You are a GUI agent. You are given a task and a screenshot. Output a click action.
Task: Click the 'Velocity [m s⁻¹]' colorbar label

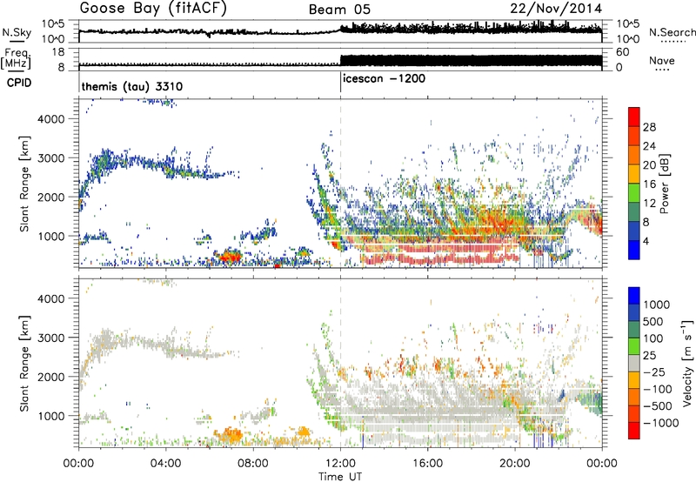point(688,363)
